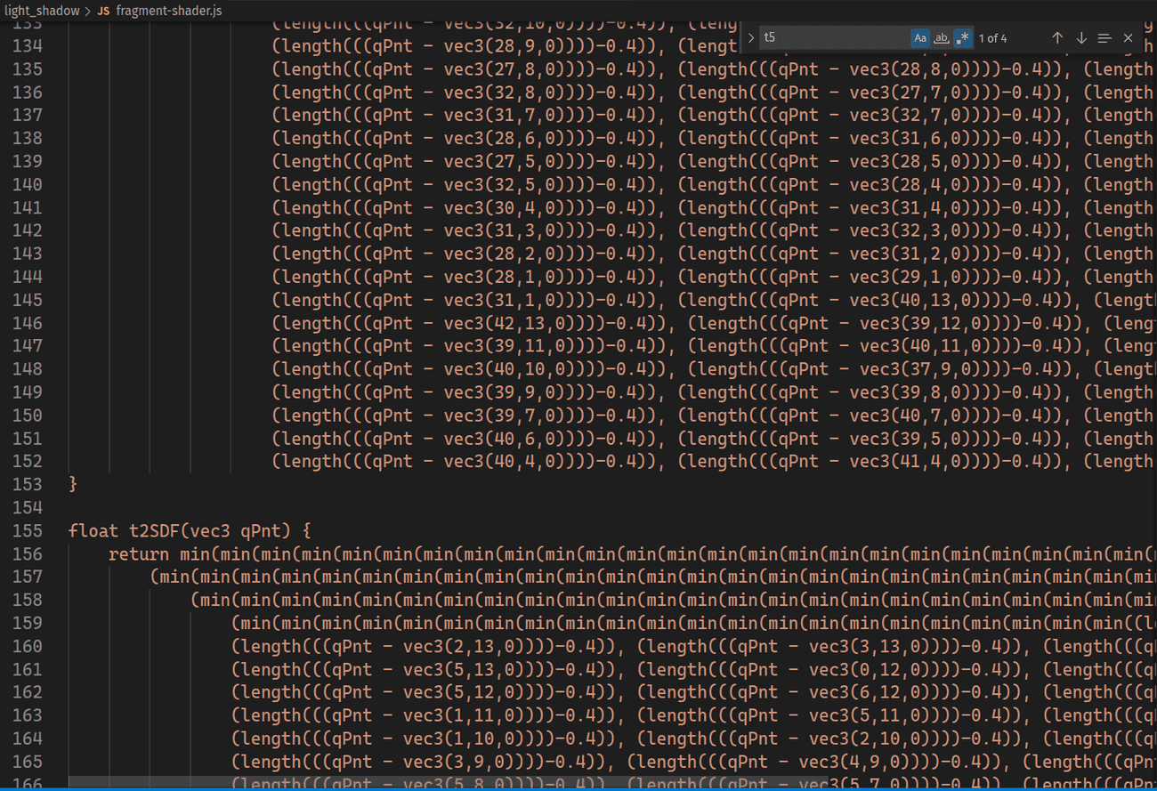Place cursor on float keyword
The height and width of the screenshot is (791, 1157).
[x=93, y=531]
